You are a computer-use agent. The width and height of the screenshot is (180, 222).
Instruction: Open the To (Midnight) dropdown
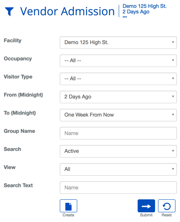coord(118,115)
